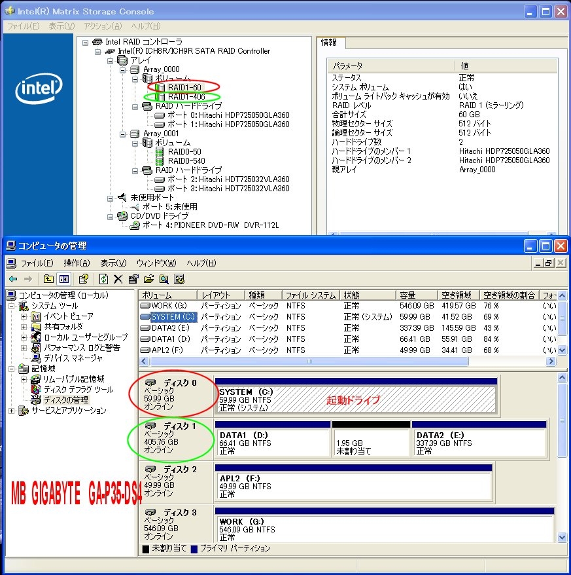Click the Back arrow in the Computer Management toolbar
This screenshot has width=571, height=575.
point(13,279)
